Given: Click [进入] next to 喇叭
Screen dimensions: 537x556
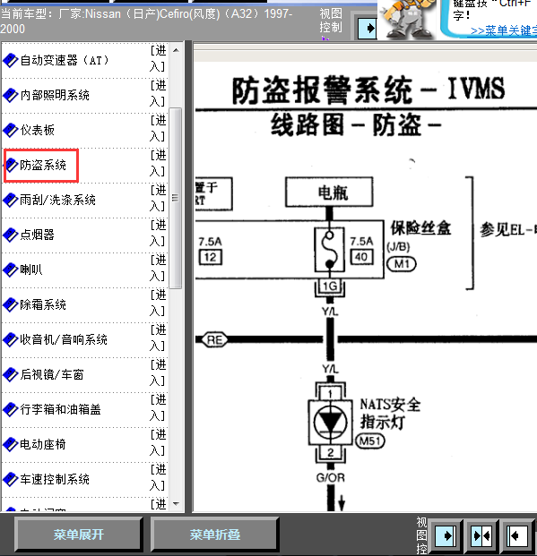Looking at the screenshot, I should pyautogui.click(x=158, y=268).
